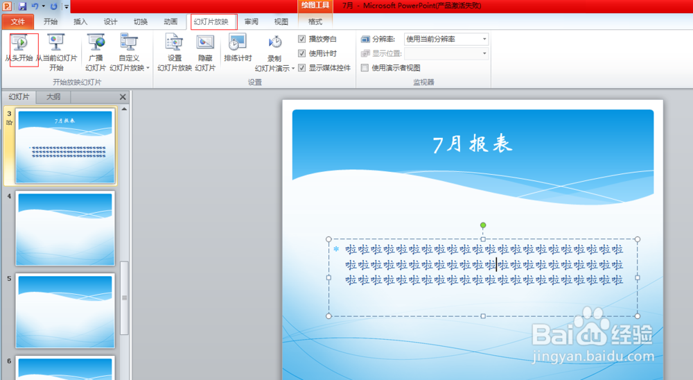Open Customize Quick Access Toolbar dropdown
Image resolution: width=693 pixels, height=380 pixels.
click(x=66, y=6)
